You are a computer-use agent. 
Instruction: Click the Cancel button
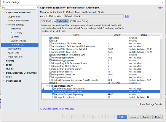[x=134, y=117]
